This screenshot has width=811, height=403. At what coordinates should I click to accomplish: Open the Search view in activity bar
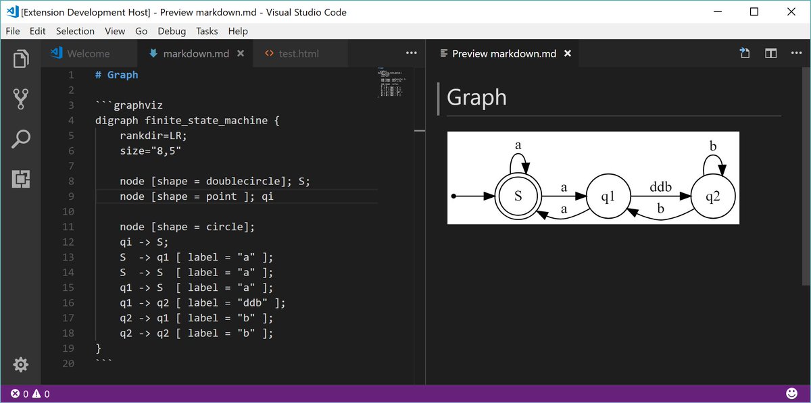(20, 139)
